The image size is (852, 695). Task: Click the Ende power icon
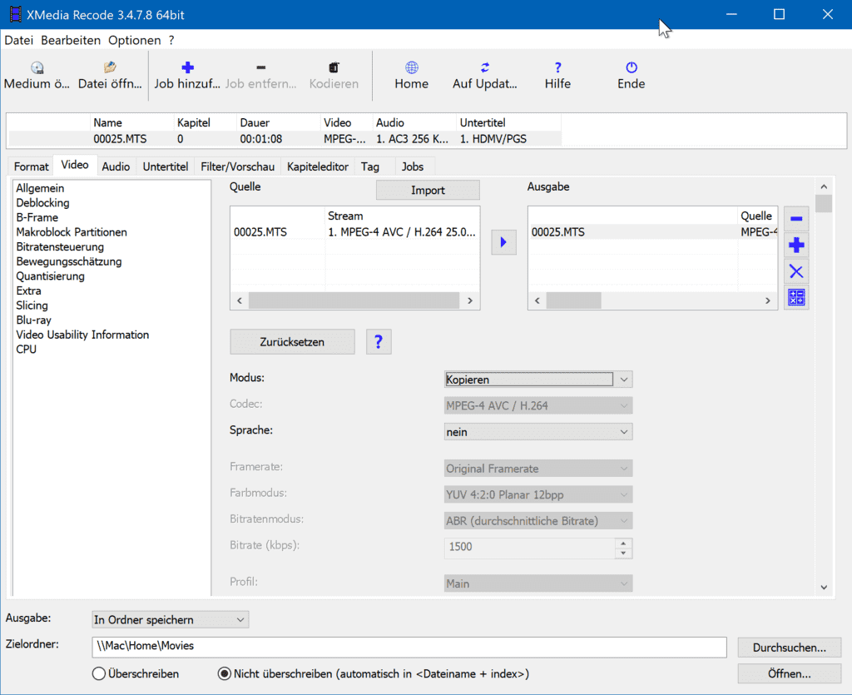click(631, 67)
